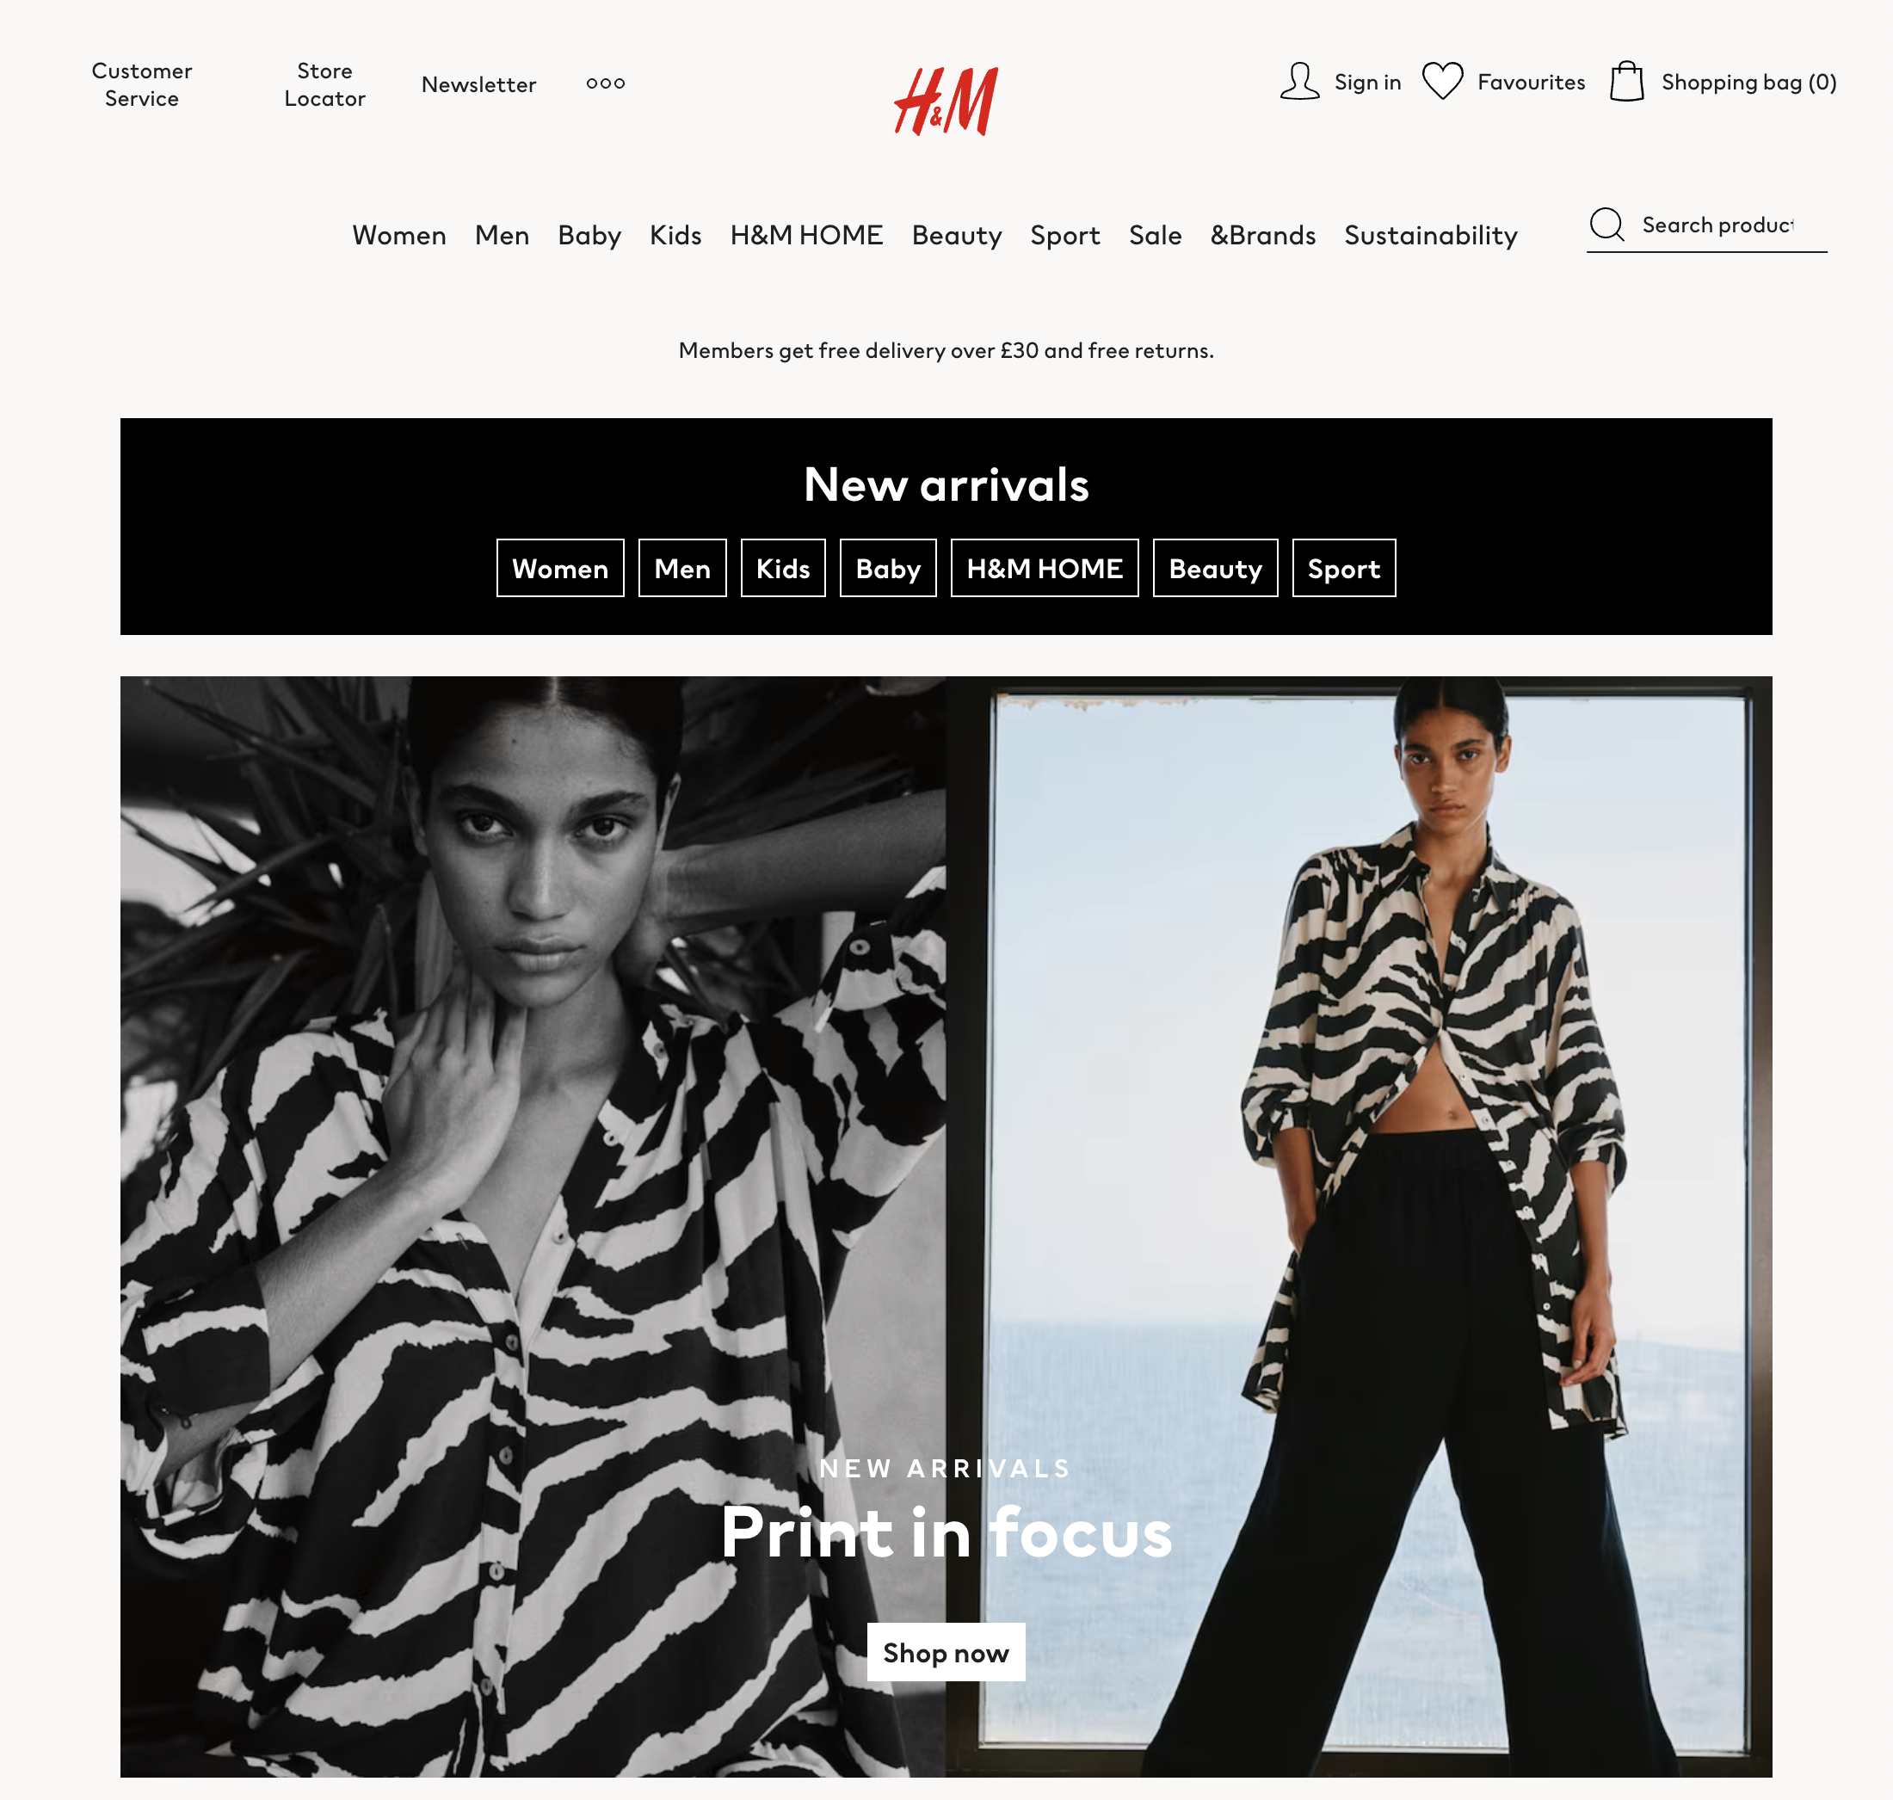Open the Sustainability navigation menu
This screenshot has width=1893, height=1800.
tap(1431, 235)
